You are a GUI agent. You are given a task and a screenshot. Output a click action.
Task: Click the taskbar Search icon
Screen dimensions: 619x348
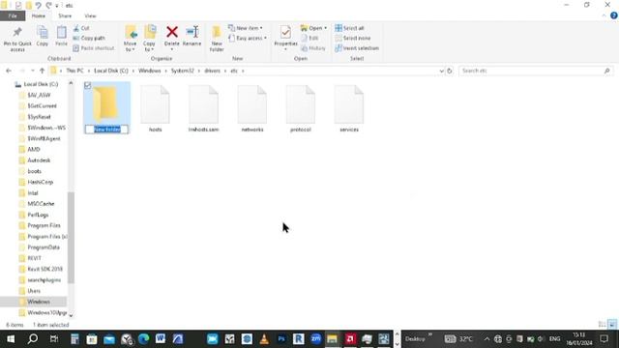click(x=32, y=339)
